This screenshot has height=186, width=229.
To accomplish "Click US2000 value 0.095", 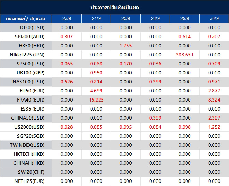I will (126, 127).
